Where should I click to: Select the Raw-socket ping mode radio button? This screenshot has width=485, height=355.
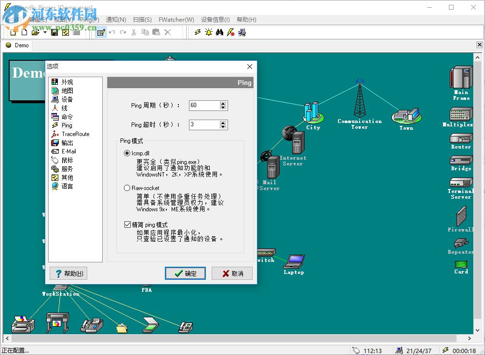[127, 188]
